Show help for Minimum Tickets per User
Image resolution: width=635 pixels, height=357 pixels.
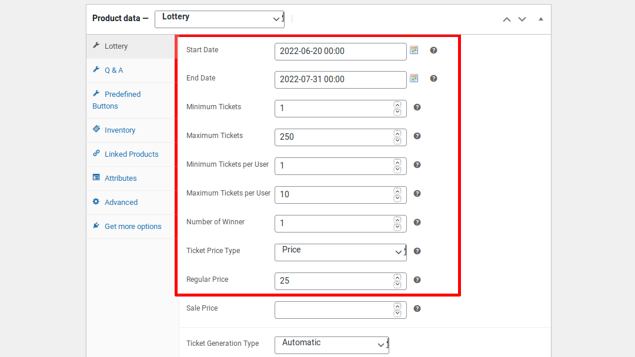click(417, 164)
